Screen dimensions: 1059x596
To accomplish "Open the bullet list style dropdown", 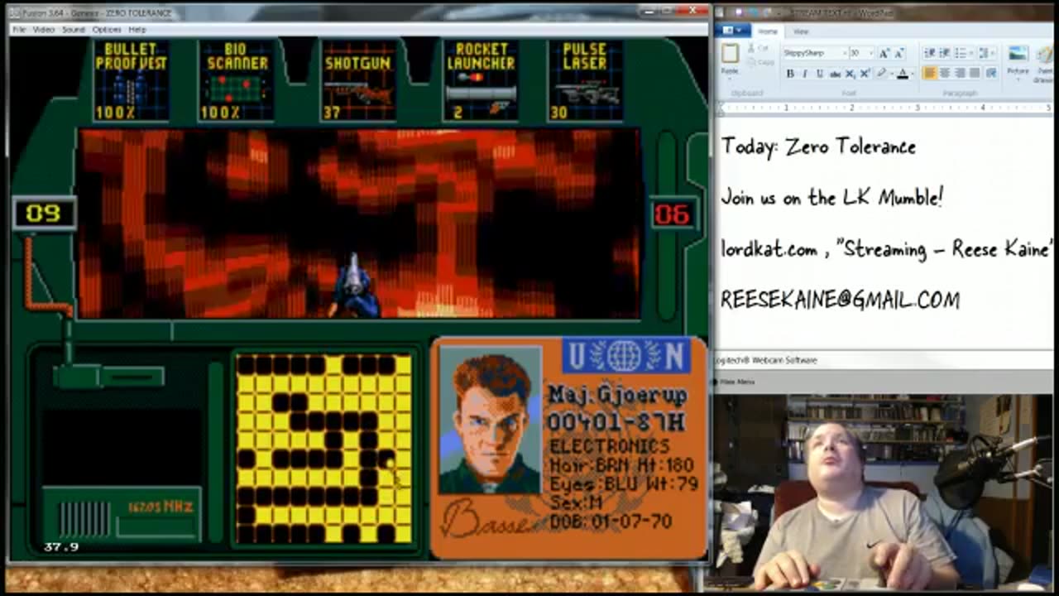I will 971,53.
